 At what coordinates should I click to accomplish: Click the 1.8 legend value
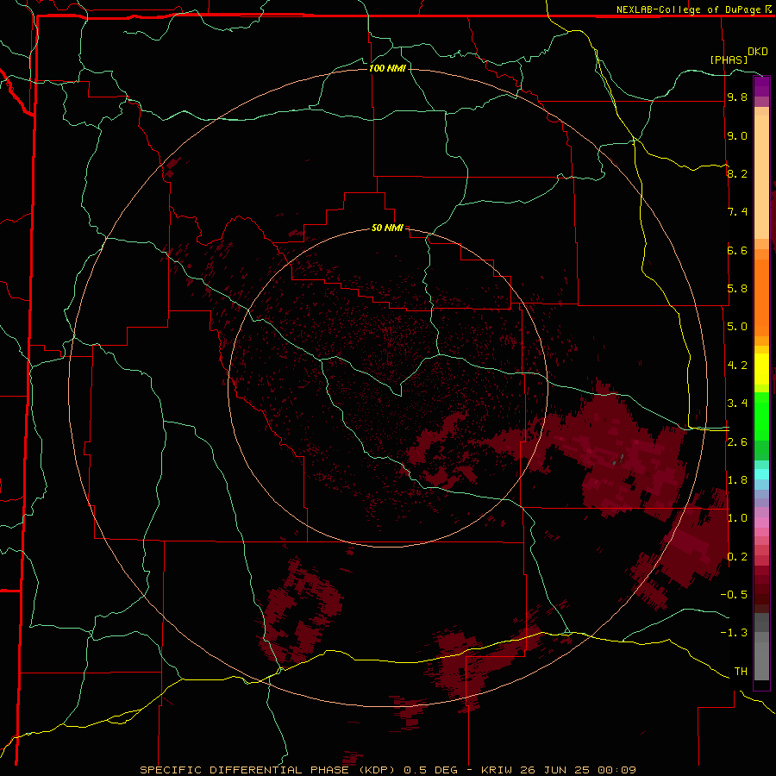(x=737, y=480)
